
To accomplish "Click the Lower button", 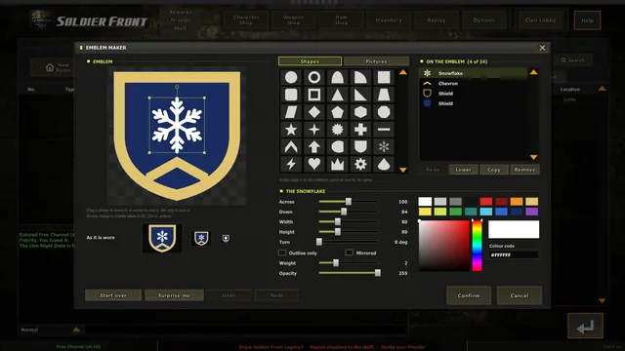I will tap(463, 170).
